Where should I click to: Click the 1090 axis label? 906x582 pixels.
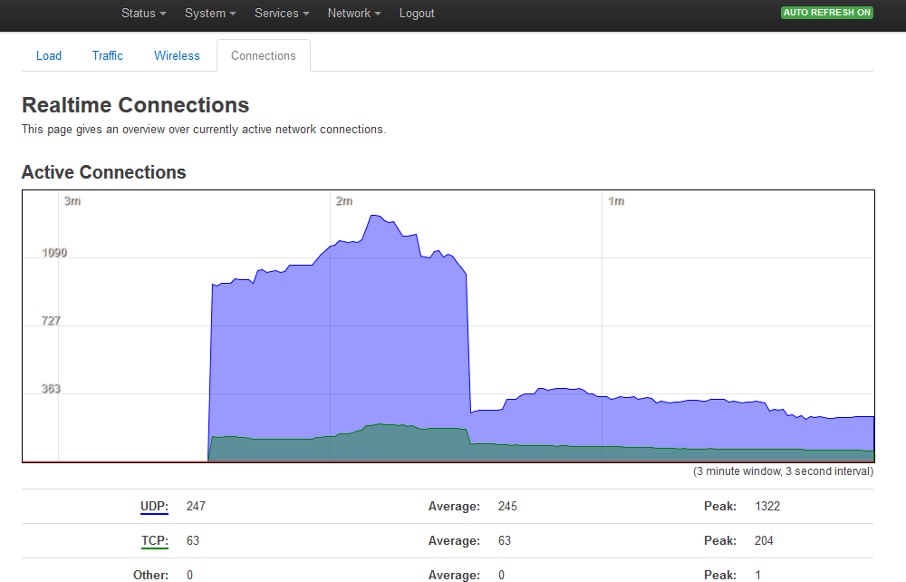54,253
